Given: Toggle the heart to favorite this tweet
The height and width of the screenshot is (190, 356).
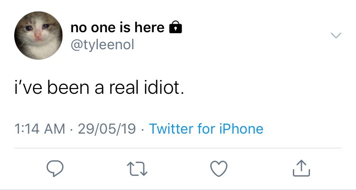Looking at the screenshot, I should tap(219, 169).
